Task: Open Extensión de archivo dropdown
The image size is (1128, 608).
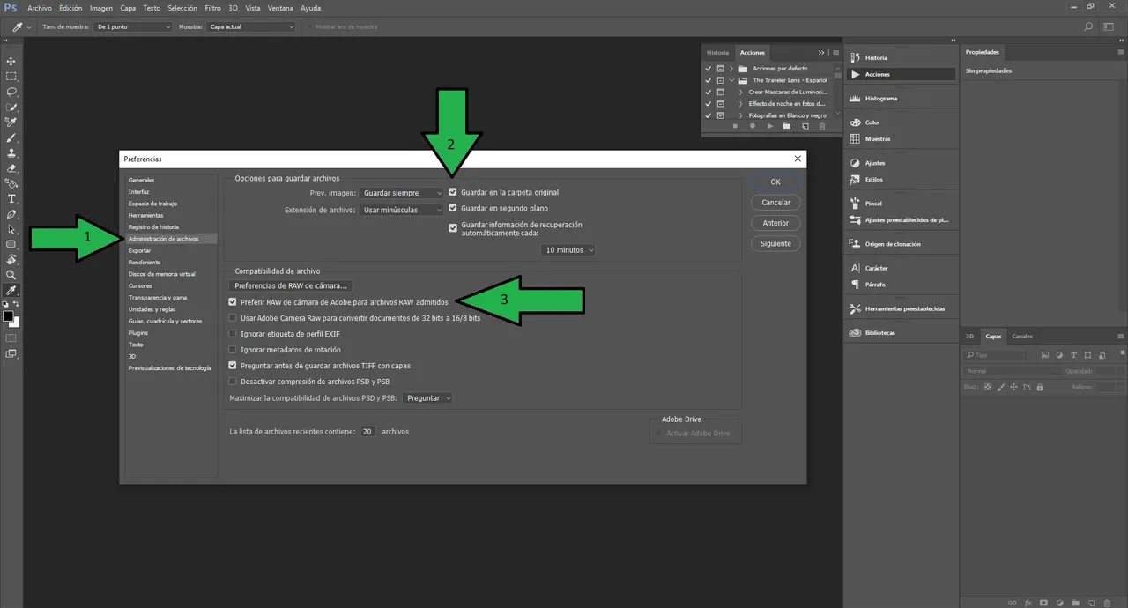Action: pos(402,210)
